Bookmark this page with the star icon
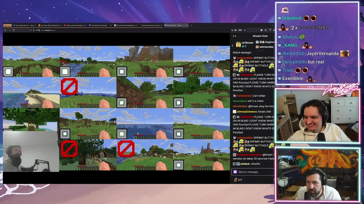 (244, 30)
